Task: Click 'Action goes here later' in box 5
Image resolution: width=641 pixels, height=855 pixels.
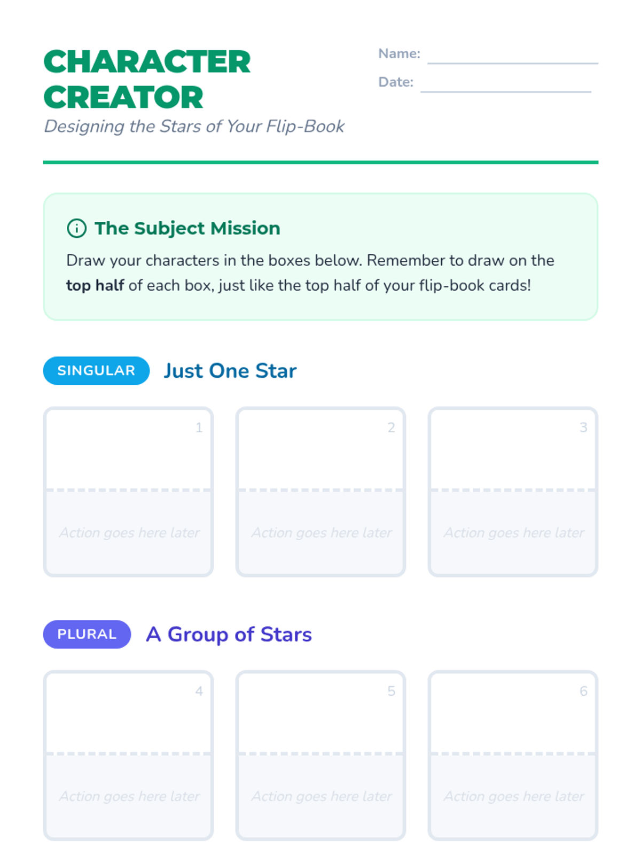Action: click(x=322, y=796)
